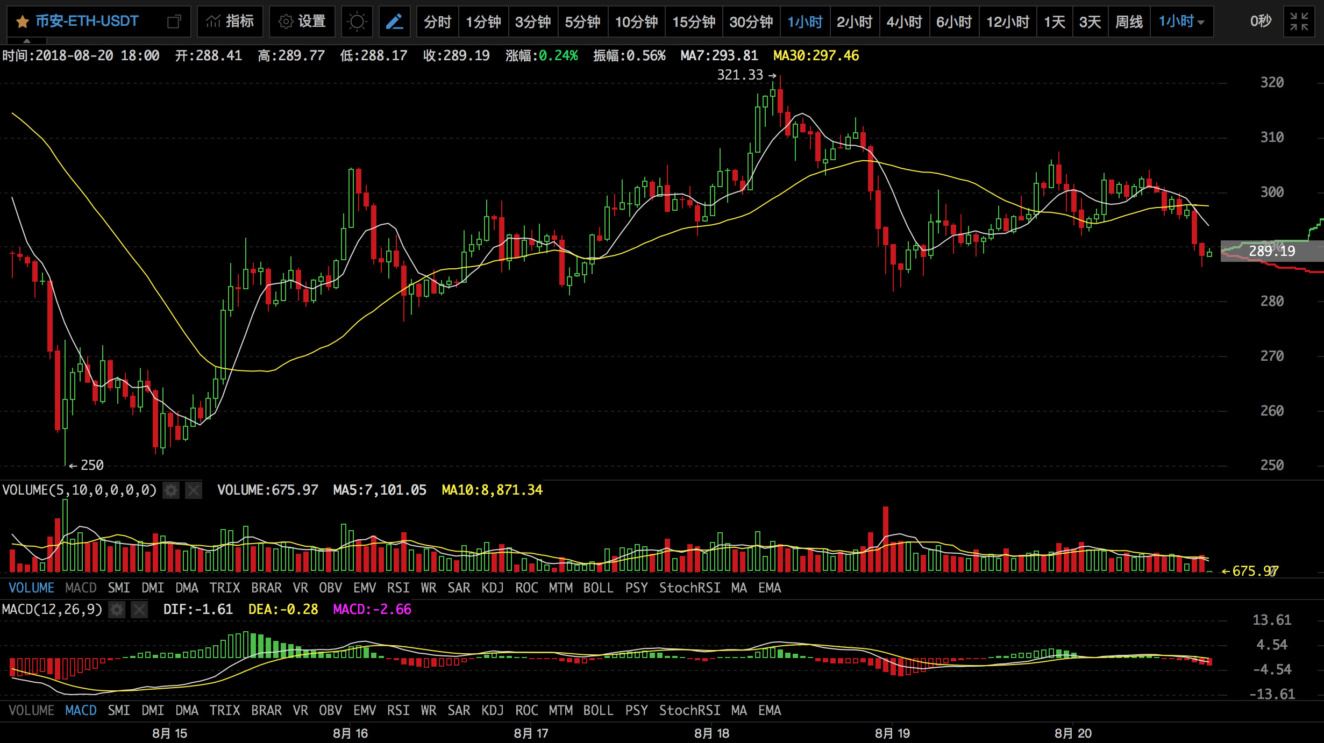Click the current price label 289.19

(1272, 251)
